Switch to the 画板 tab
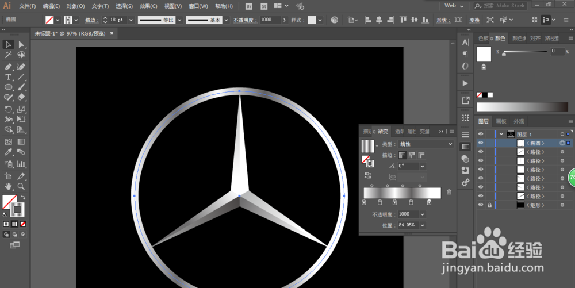575x288 pixels. 501,121
